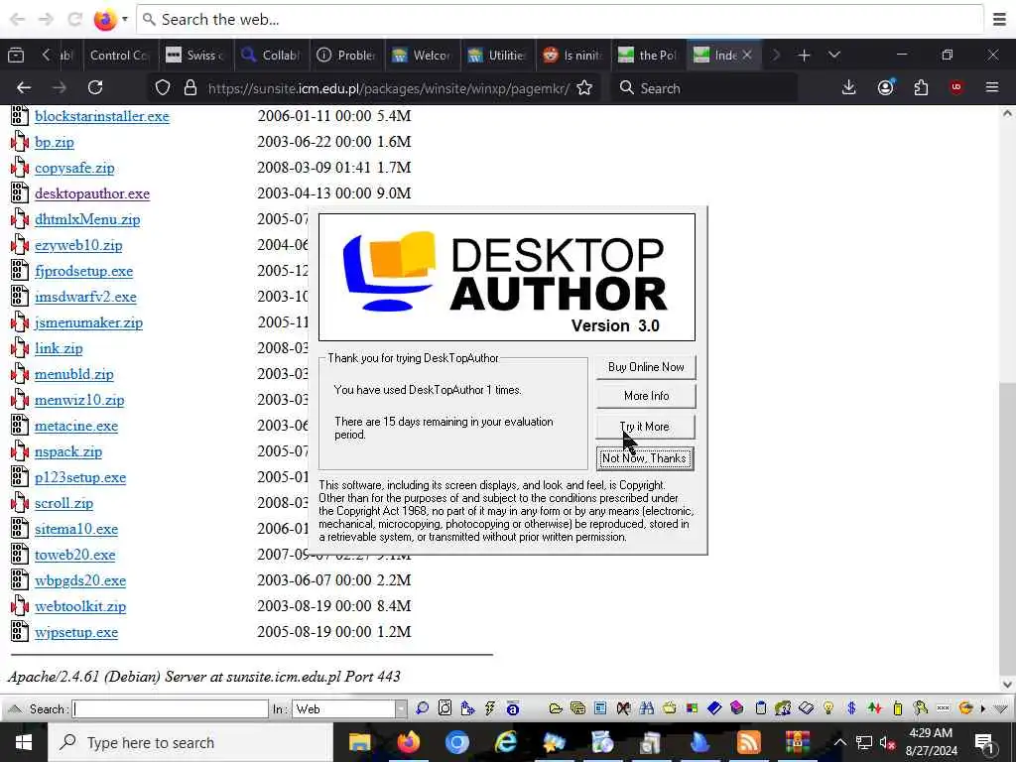This screenshot has width=1016, height=762.
Task: Open p123setup.exe link
Action: click(80, 477)
